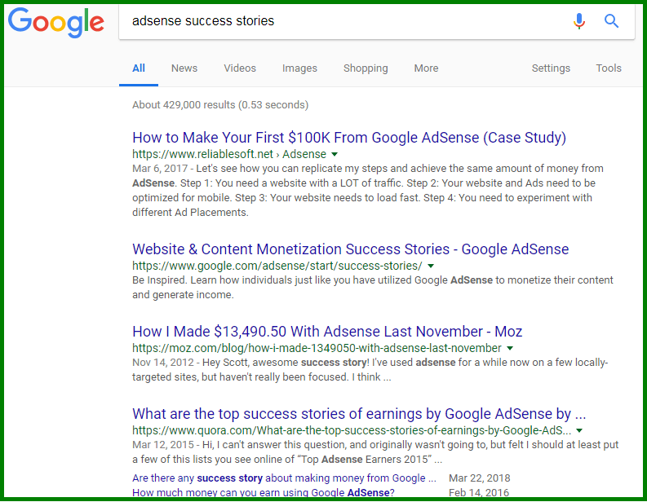Open search Tools options
Viewport: 647px width, 502px height.
coord(608,68)
